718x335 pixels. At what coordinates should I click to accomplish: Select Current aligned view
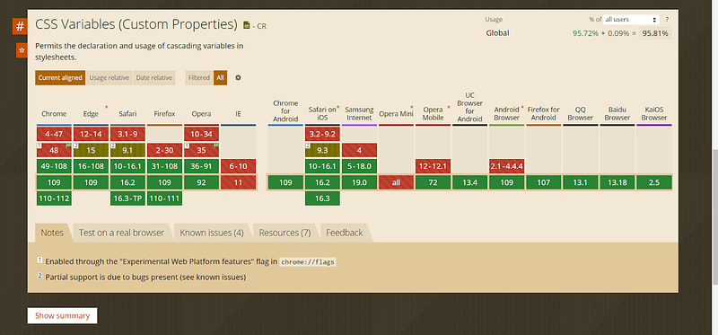point(60,78)
